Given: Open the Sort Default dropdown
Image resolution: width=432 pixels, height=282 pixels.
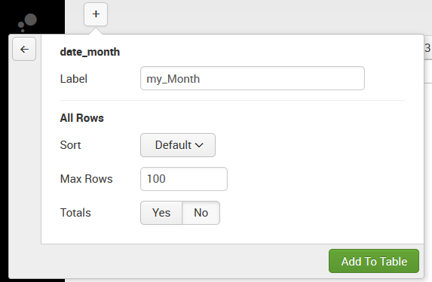Looking at the screenshot, I should point(178,145).
